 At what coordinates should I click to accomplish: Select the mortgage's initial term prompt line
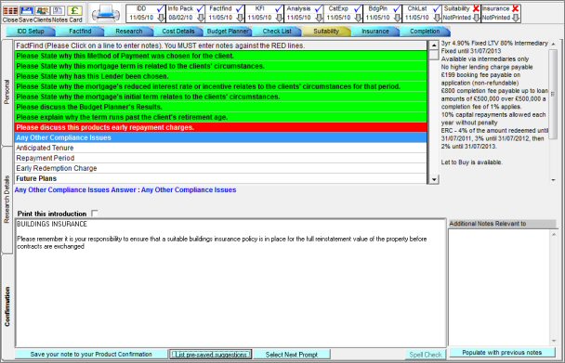pos(221,97)
